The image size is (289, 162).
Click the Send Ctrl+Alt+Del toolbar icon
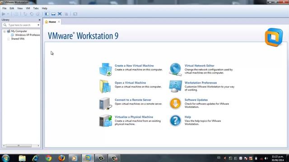pos(16,14)
